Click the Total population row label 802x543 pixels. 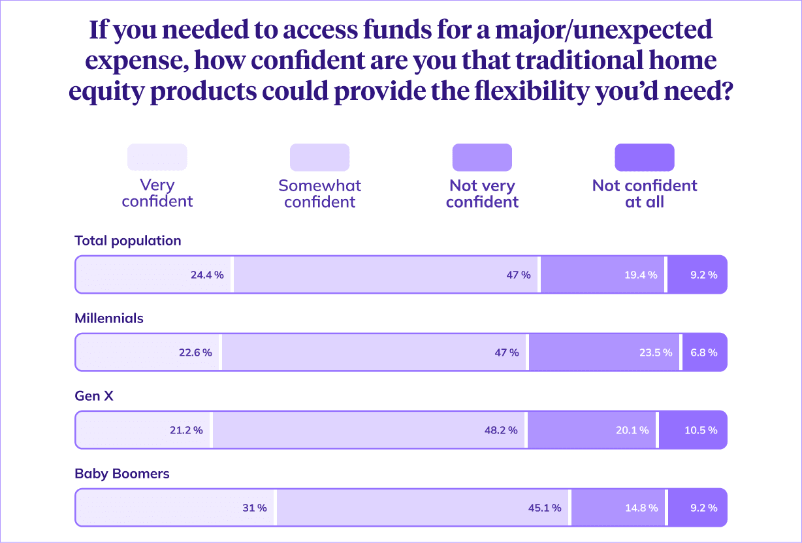pos(128,241)
